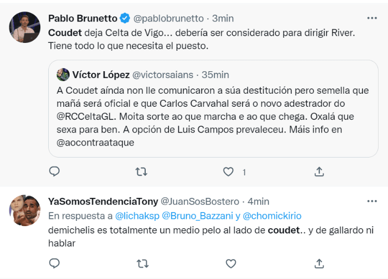Like Pablo Brunetto's tweet

click(x=229, y=171)
